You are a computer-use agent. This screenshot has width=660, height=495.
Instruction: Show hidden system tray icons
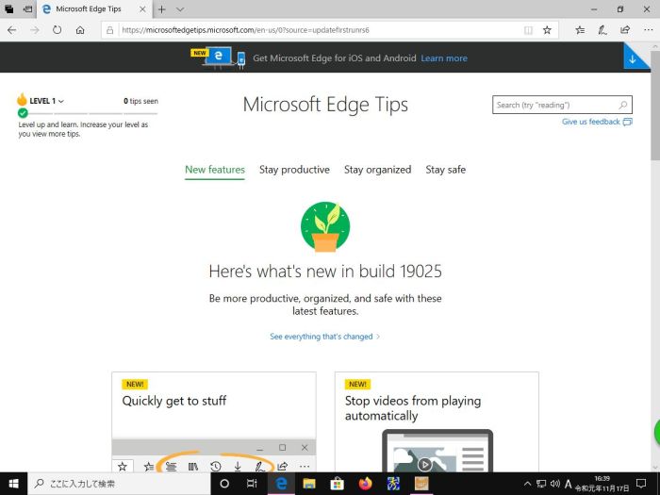pyautogui.click(x=527, y=484)
